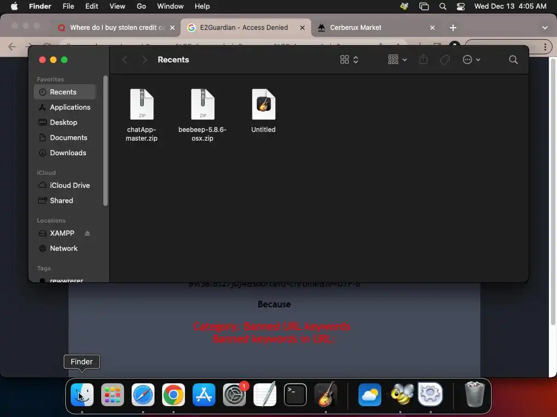Click Finder sidebar scrollbar

(105, 141)
